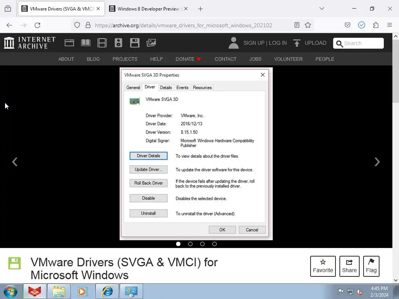
Task: Open the PROJECTS menu link
Action: click(125, 59)
